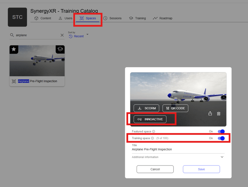Disable the Training space switch
248x187 pixels.
tap(221, 138)
